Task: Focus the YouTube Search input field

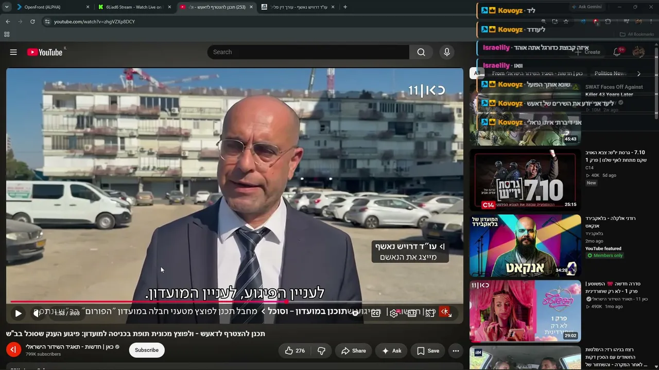Action: coord(308,52)
